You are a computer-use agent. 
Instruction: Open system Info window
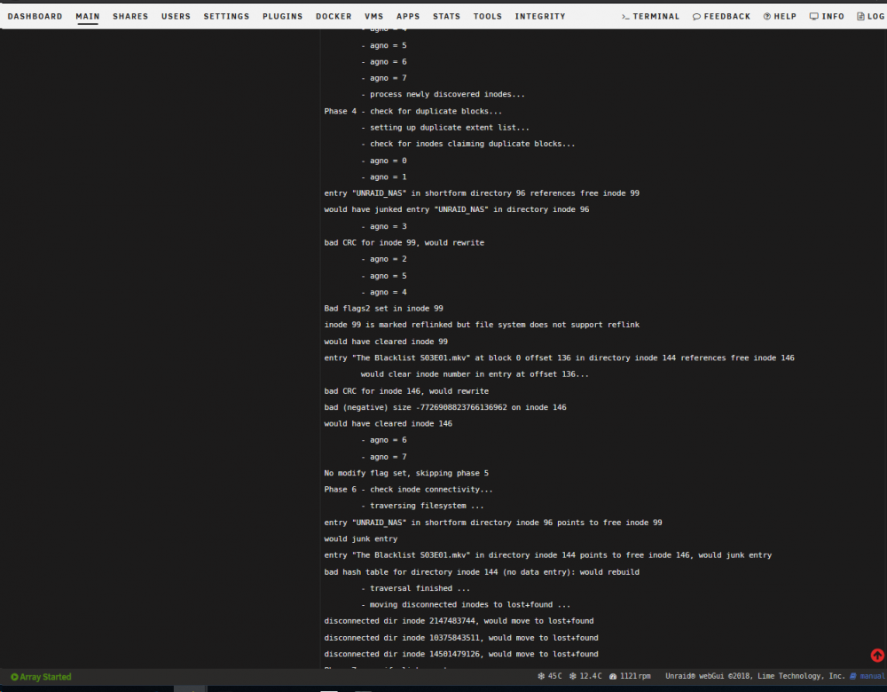827,16
